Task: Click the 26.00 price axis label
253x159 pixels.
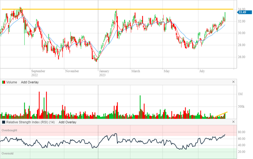Action: click(x=241, y=57)
